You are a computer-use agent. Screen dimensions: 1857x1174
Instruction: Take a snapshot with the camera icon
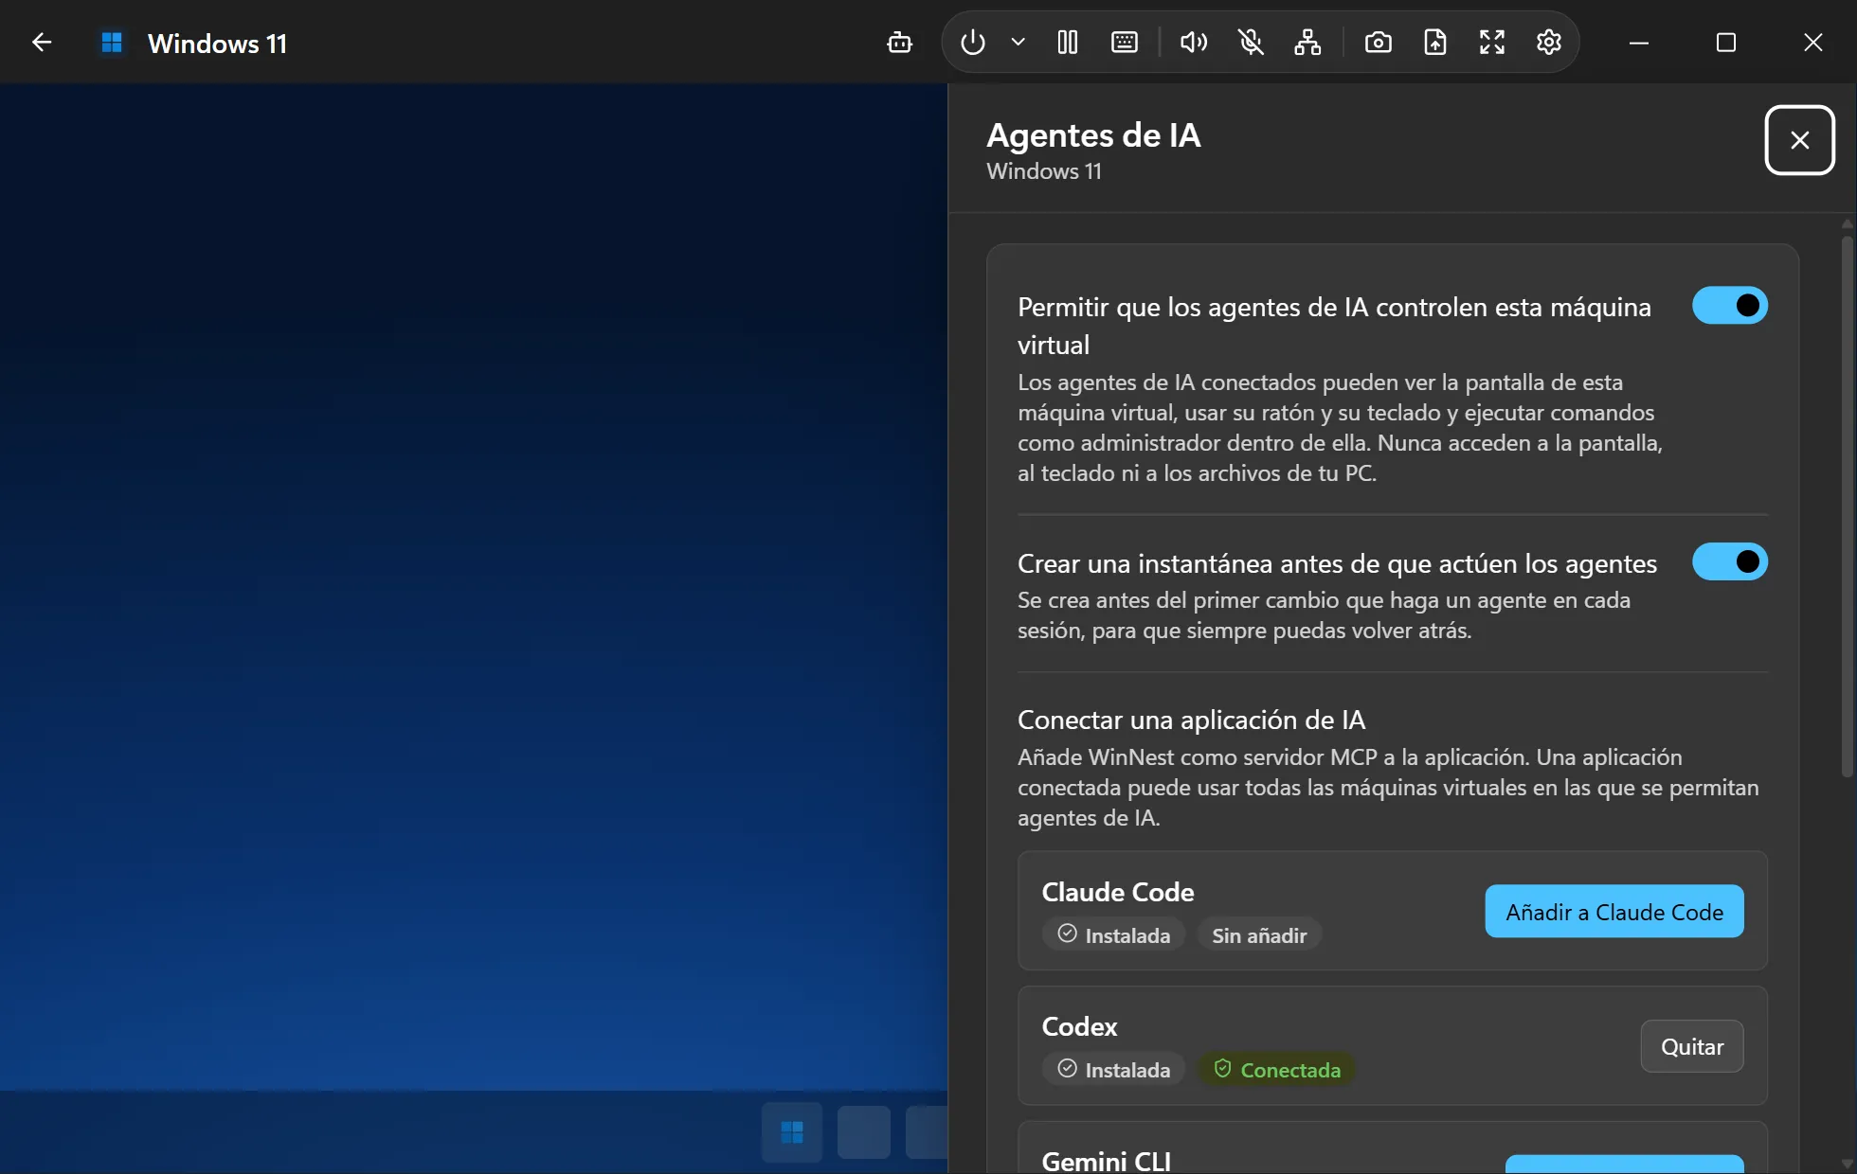click(1379, 43)
